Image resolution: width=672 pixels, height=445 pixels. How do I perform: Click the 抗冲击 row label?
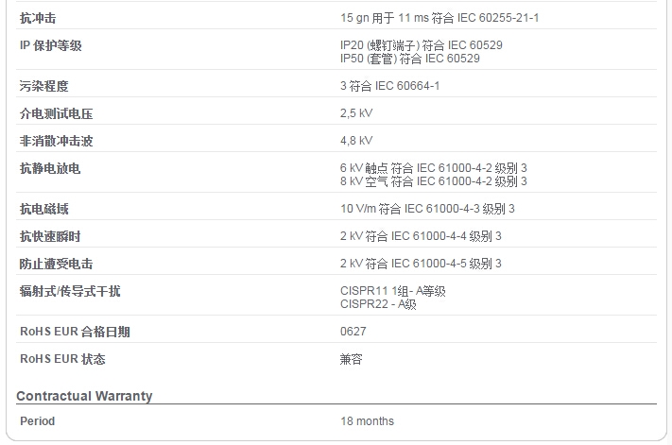point(38,18)
